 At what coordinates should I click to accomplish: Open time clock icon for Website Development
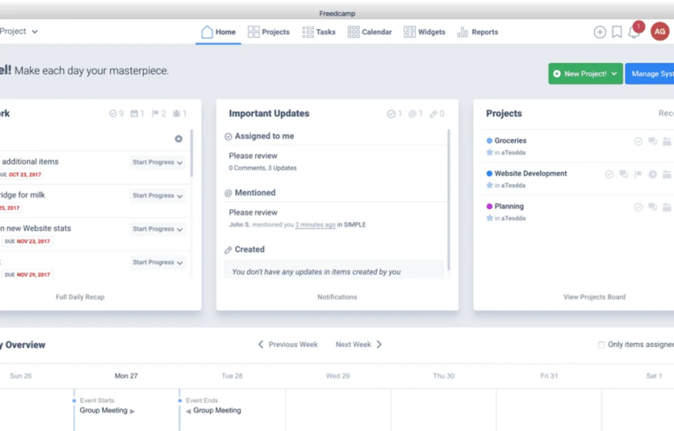pyautogui.click(x=652, y=174)
